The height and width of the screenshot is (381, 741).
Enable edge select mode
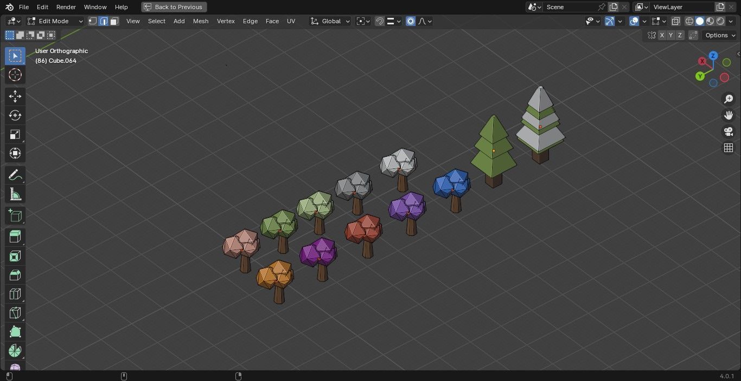[x=104, y=21]
